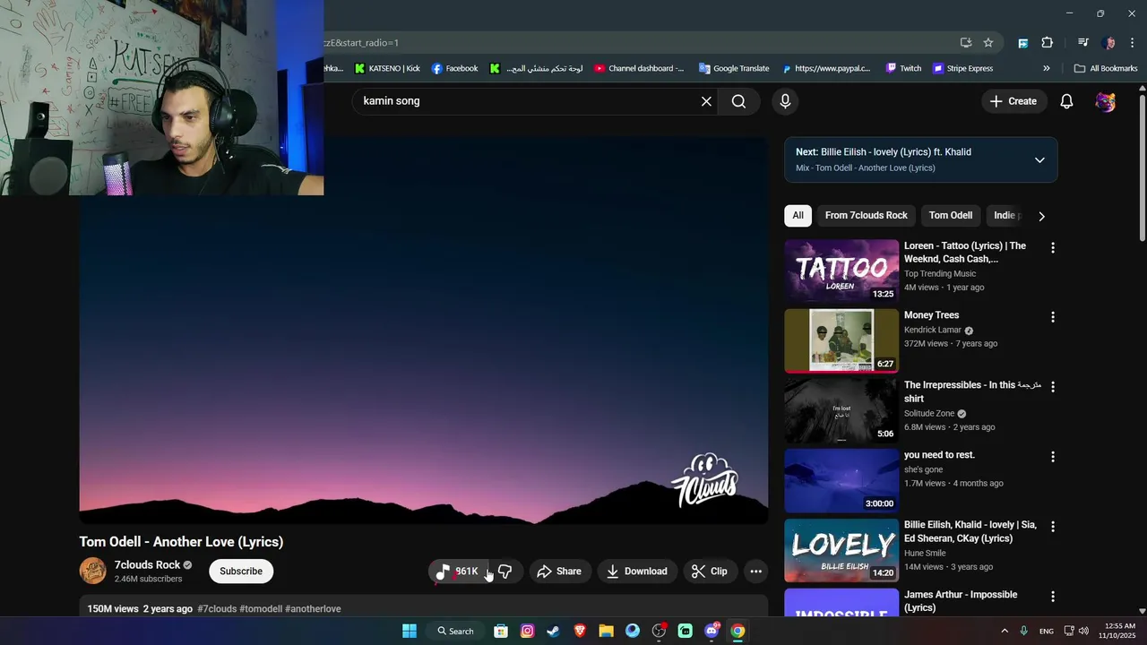
Task: Select the All filter chip
Action: (798, 216)
